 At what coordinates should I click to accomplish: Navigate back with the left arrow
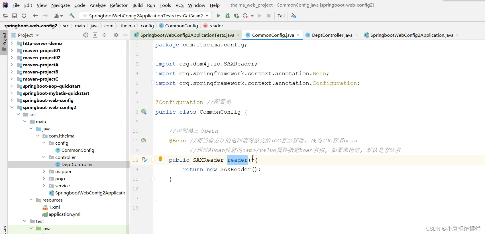[35, 16]
